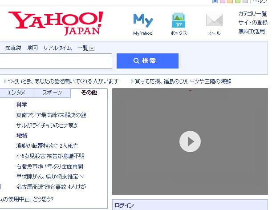The width and height of the screenshot is (276, 210).
Task: Select the その他 tab
Action: tap(89, 93)
